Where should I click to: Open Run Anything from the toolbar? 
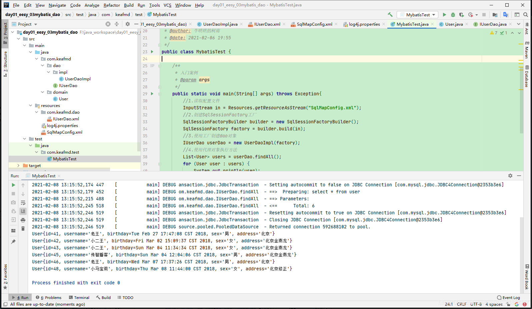pos(517,15)
